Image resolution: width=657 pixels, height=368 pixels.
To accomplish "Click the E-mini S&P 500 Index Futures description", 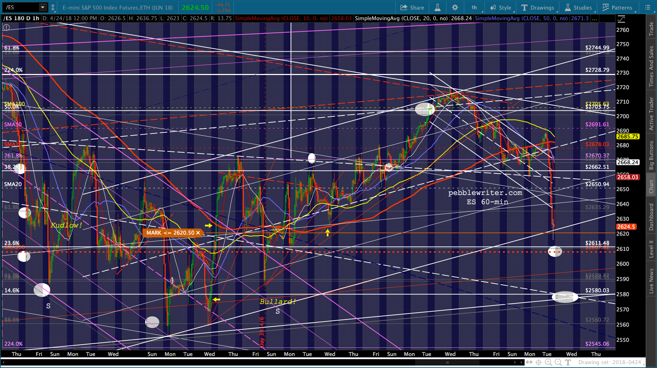I will pos(118,7).
